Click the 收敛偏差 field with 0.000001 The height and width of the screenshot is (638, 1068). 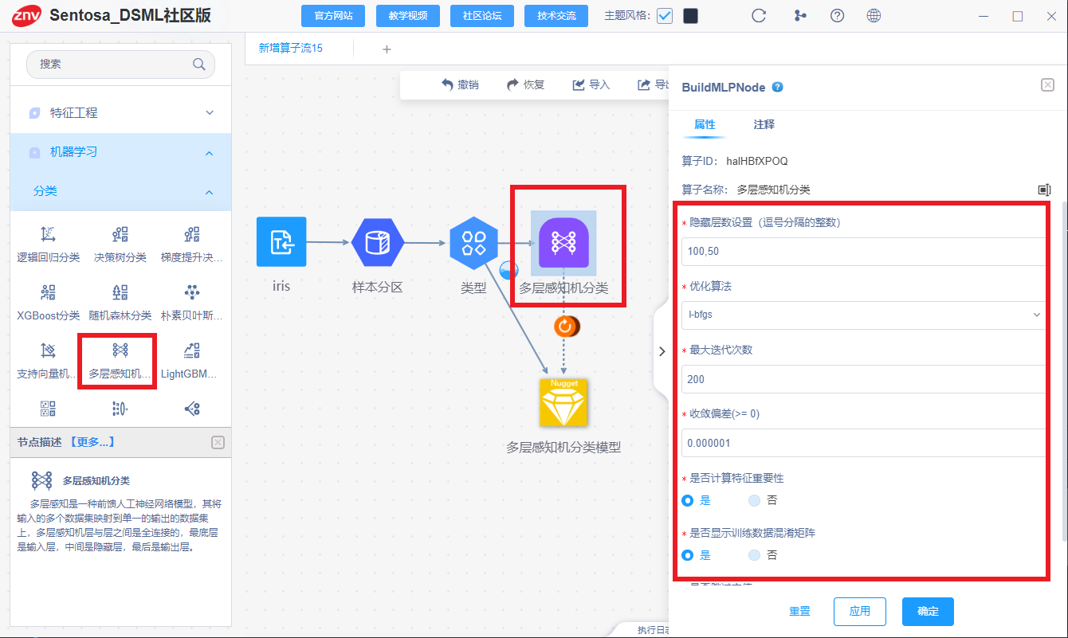864,443
